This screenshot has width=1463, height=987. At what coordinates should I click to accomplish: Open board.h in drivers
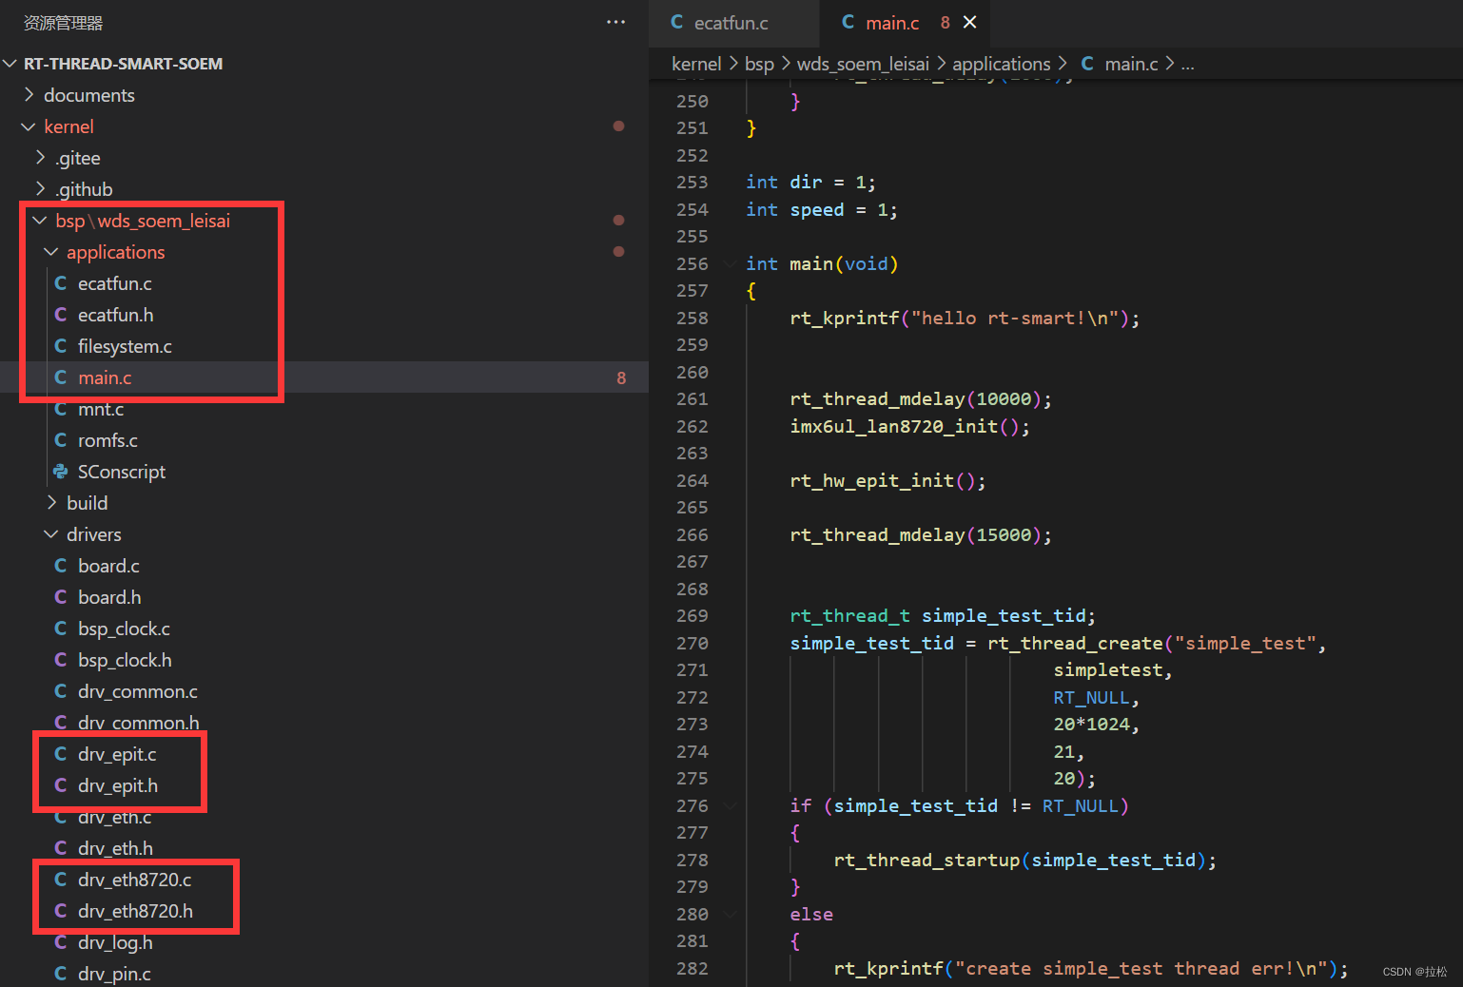[109, 597]
